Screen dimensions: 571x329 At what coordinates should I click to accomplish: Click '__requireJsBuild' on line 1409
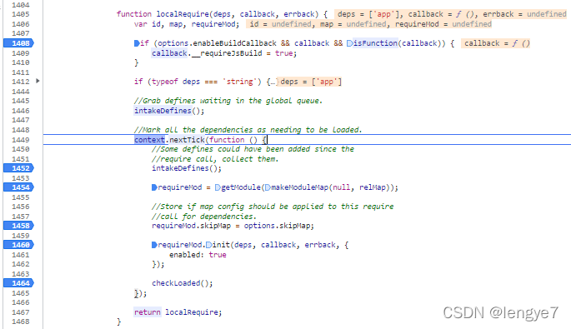[x=227, y=53]
